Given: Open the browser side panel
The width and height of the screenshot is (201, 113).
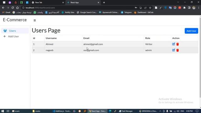Looking at the screenshot, I should 189,8.
